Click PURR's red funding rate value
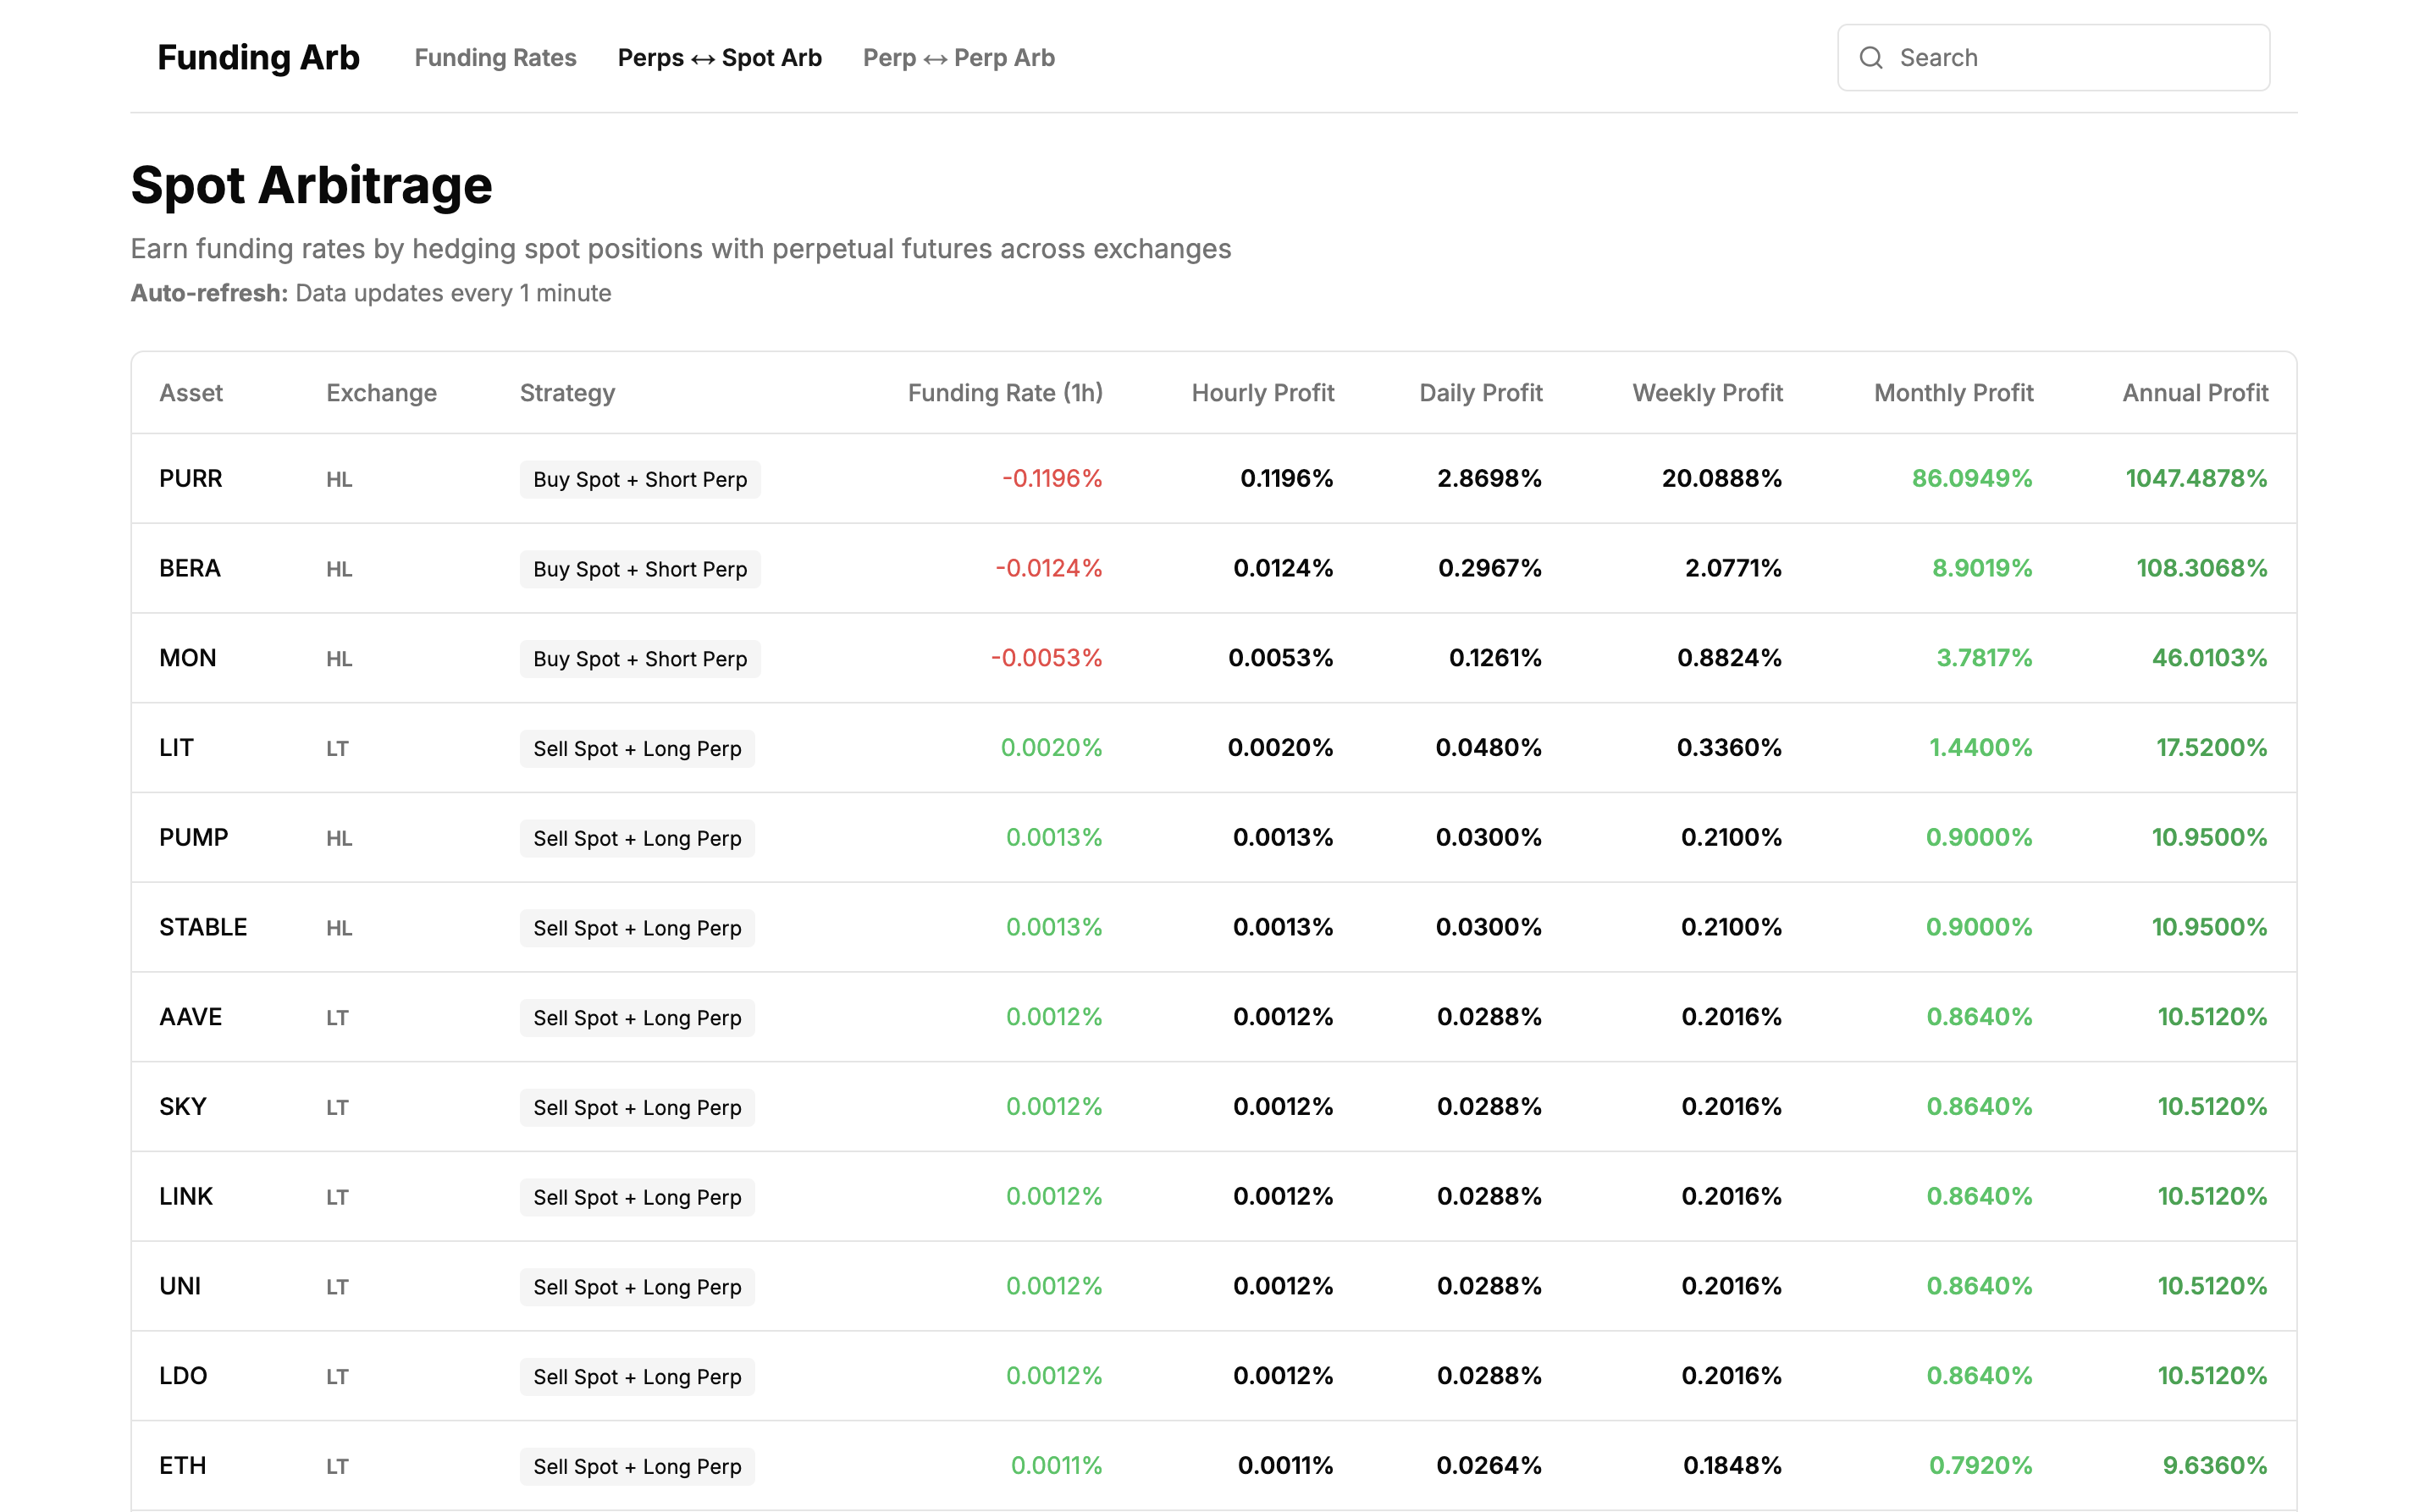This screenshot has width=2425, height=1512. [1051, 479]
